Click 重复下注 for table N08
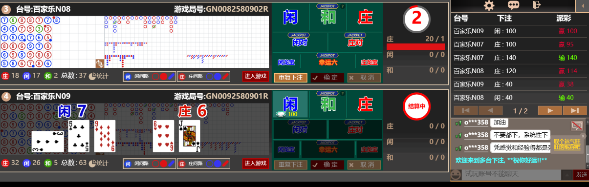 tap(290, 77)
